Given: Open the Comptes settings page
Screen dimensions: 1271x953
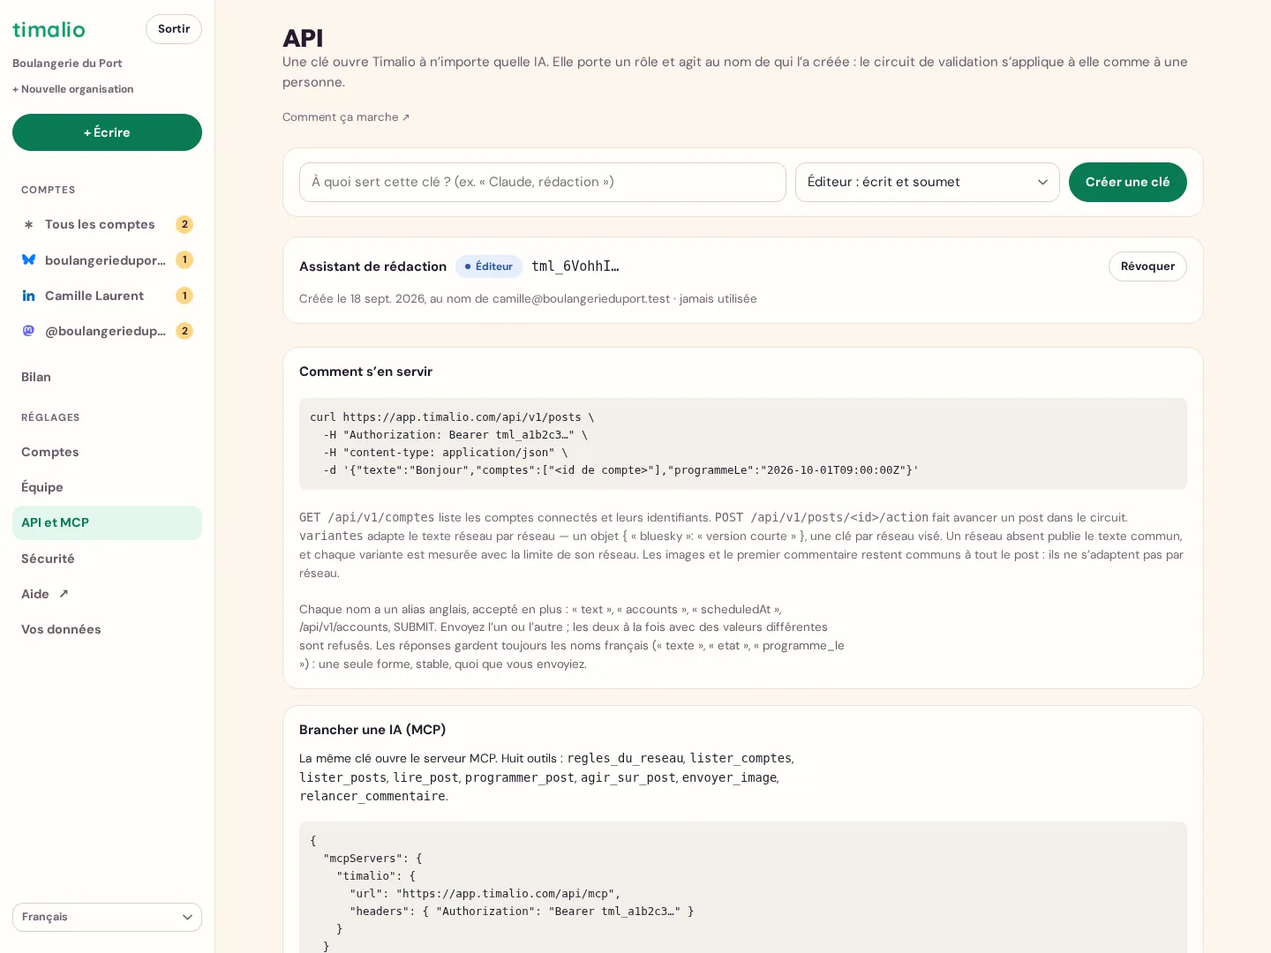Looking at the screenshot, I should pos(107,452).
